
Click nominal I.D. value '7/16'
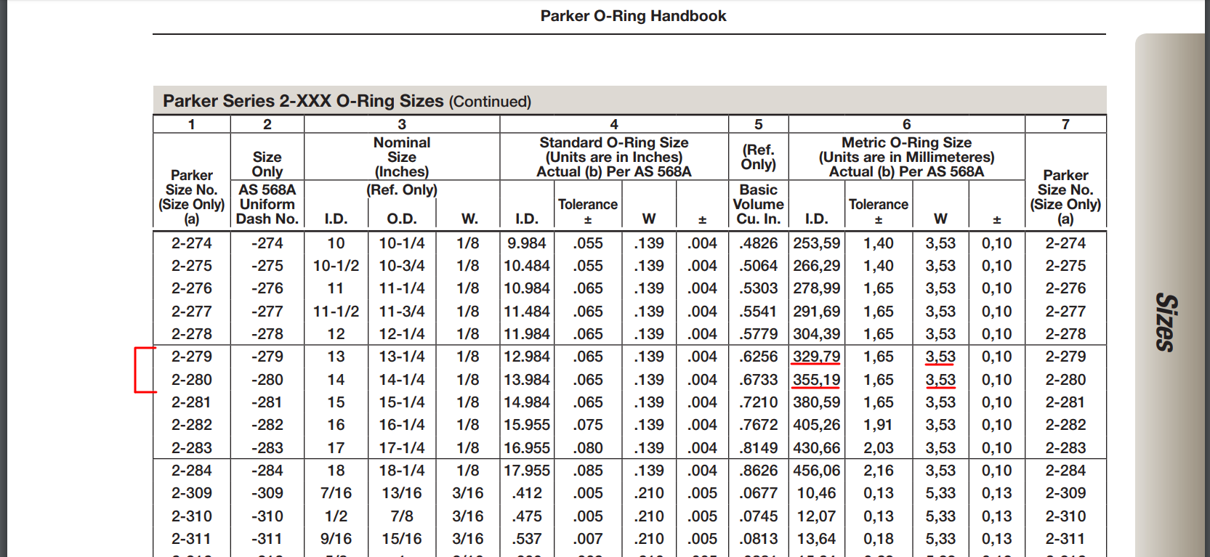tap(336, 493)
